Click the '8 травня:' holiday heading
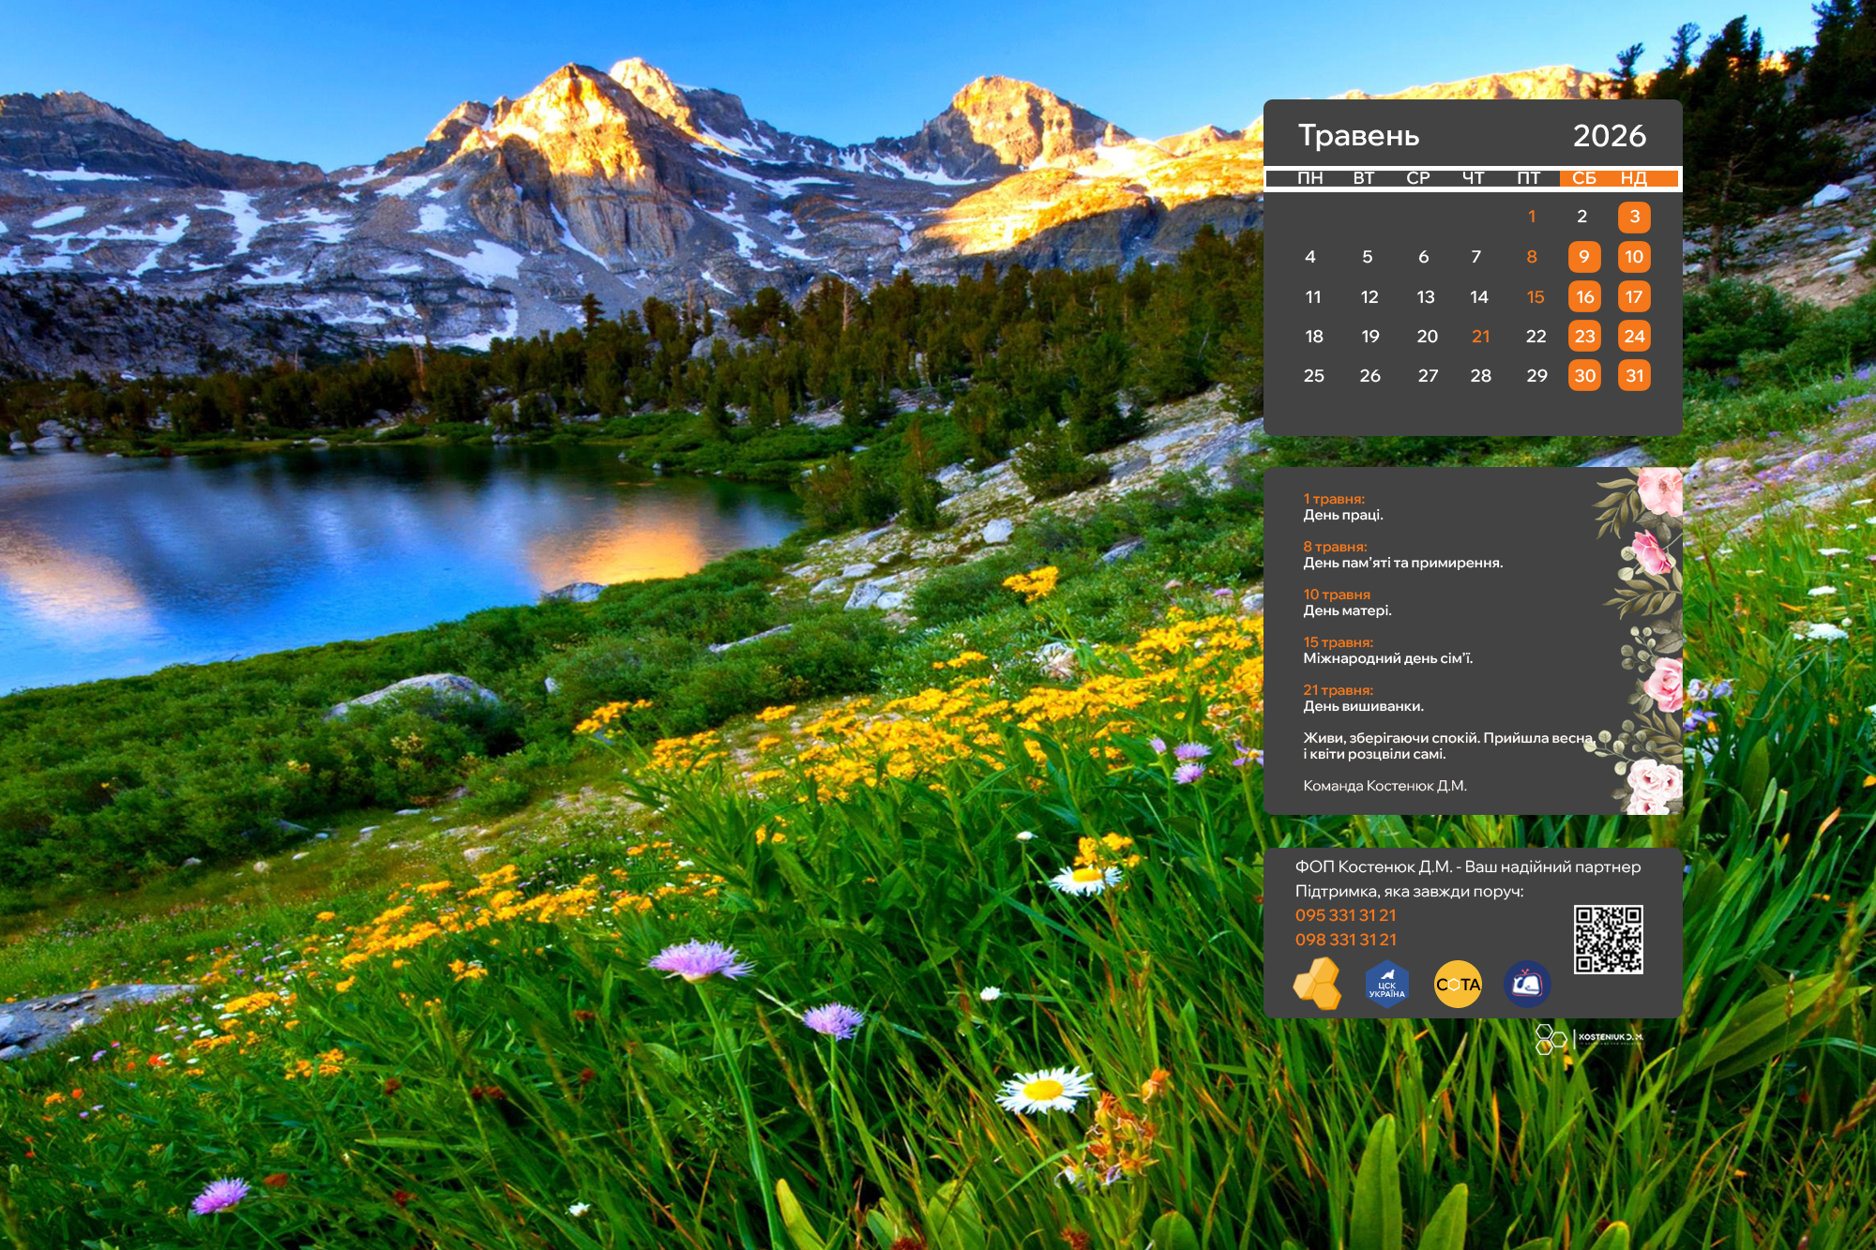Viewport: 1876px width, 1250px height. click(1334, 547)
